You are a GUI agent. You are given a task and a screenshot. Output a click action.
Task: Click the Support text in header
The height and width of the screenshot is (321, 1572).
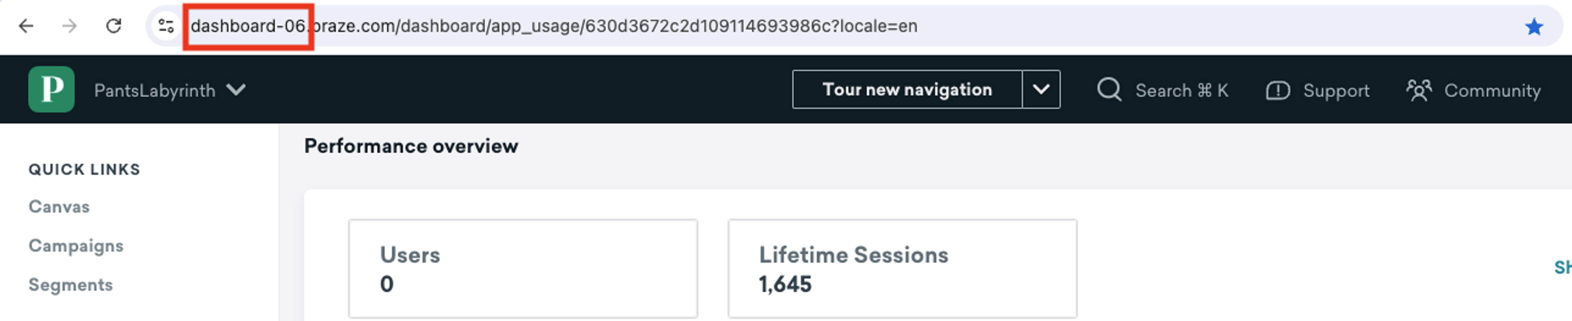(1337, 91)
